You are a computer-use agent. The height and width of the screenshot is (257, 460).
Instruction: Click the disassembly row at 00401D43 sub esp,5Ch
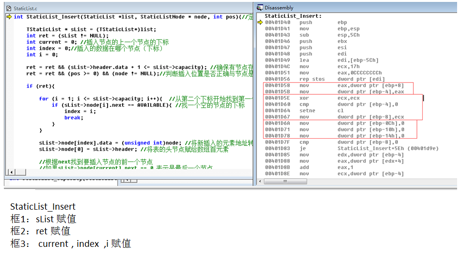[x=312, y=35]
